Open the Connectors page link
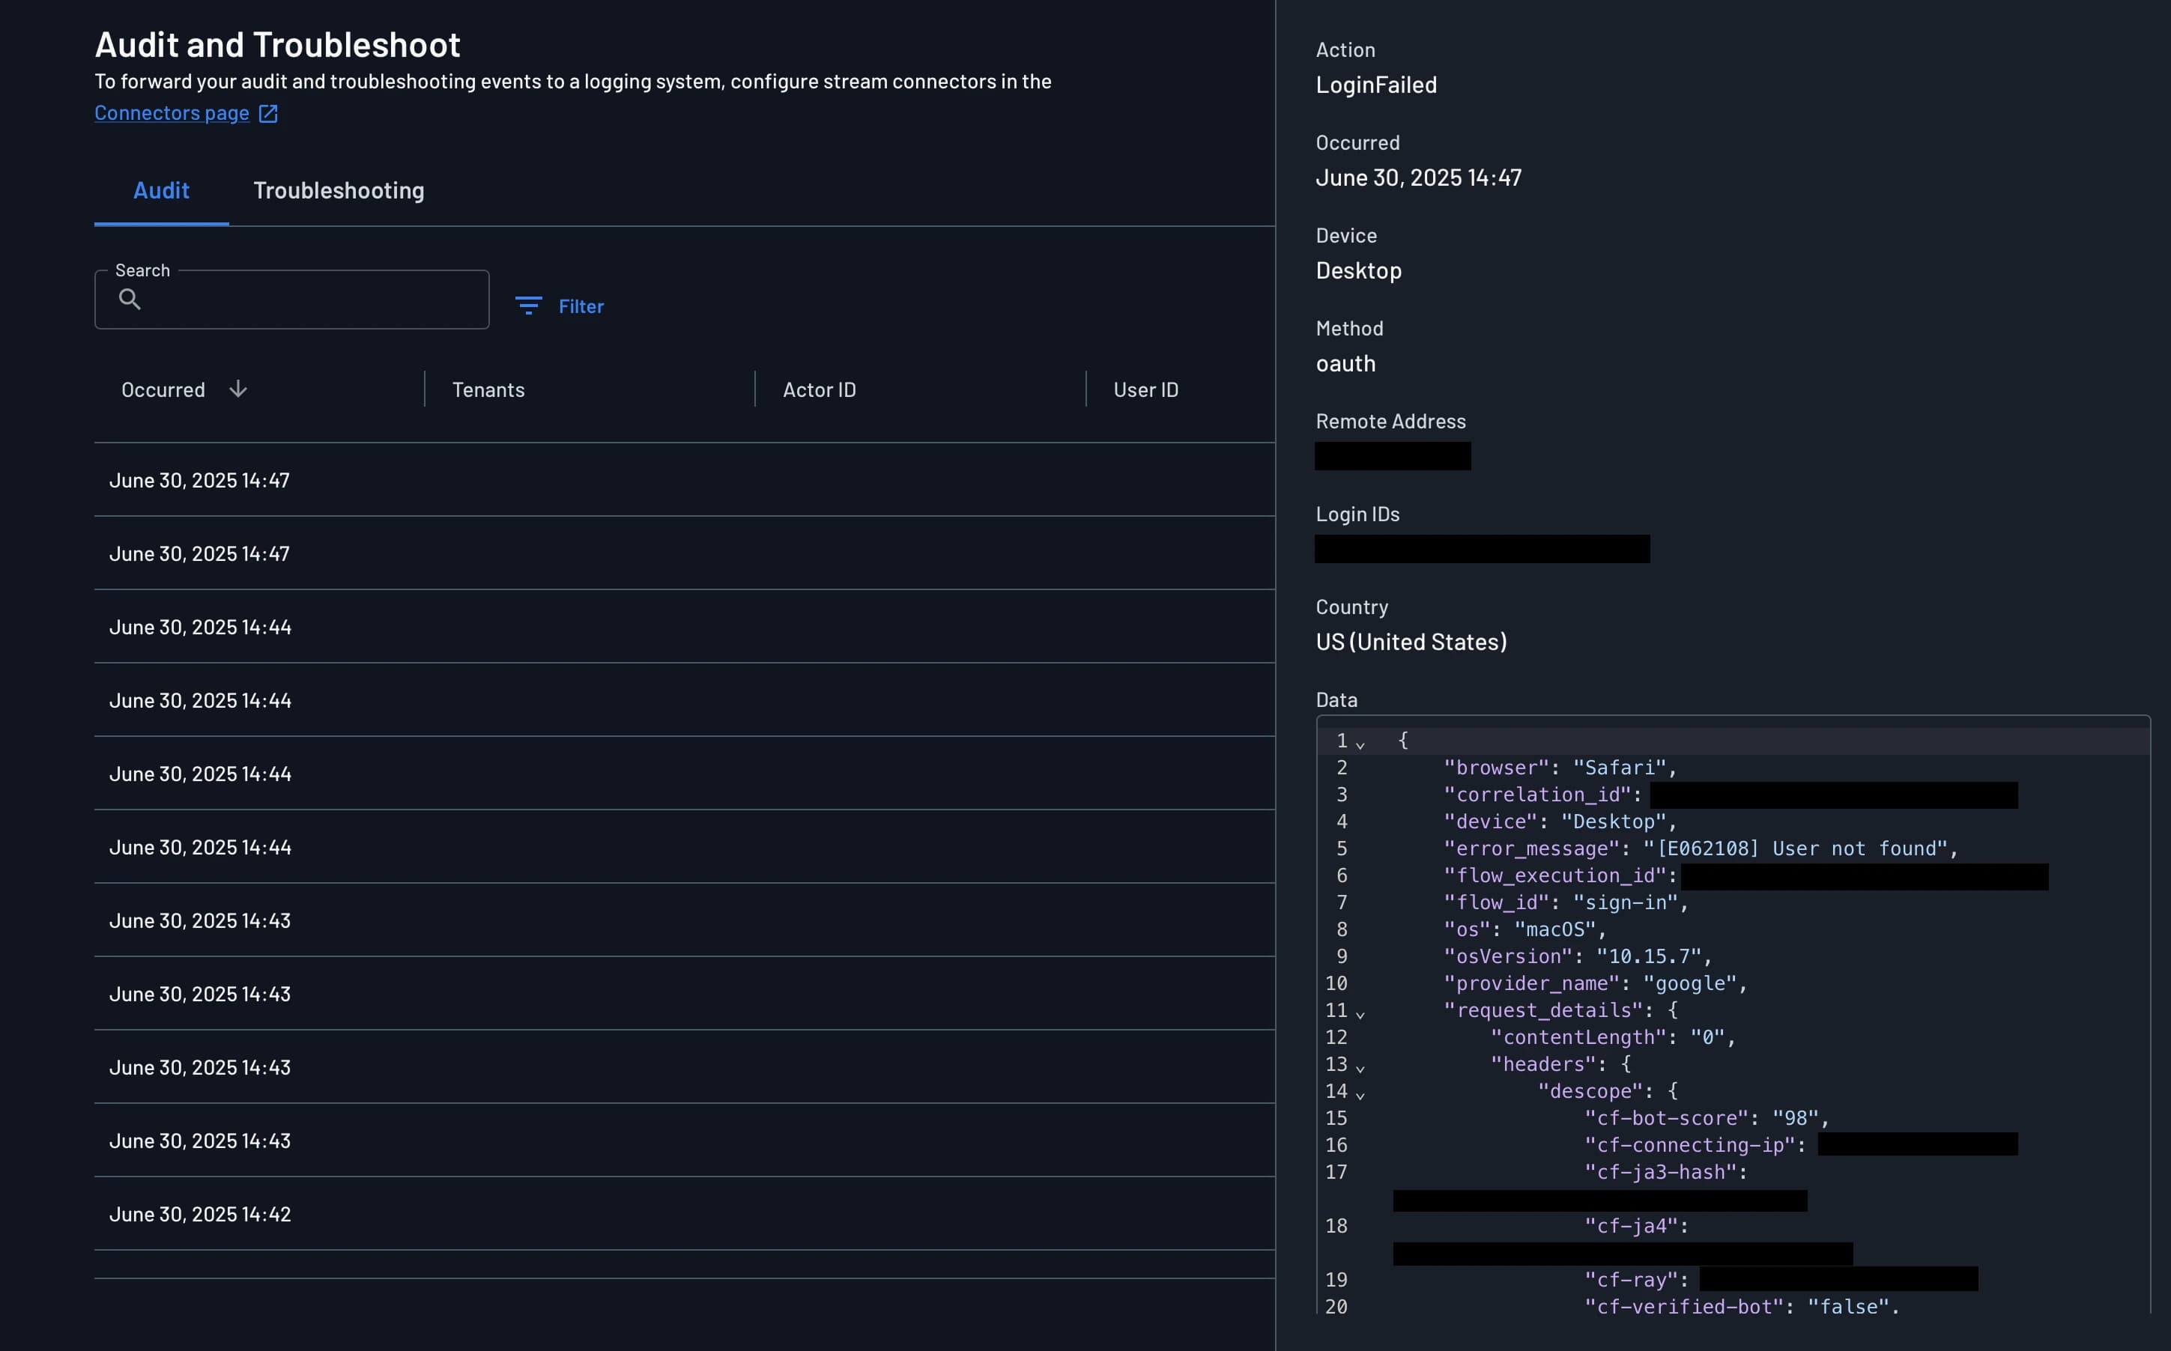2171x1351 pixels. (172, 112)
